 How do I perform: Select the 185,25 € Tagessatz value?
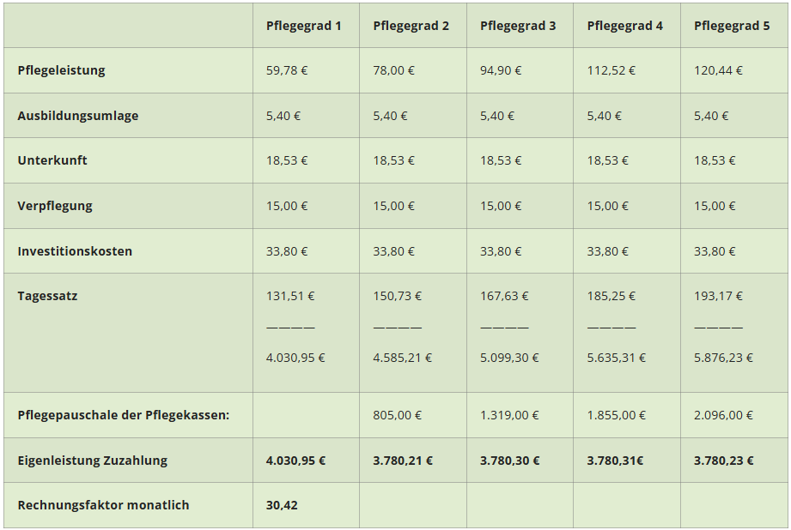(x=612, y=296)
